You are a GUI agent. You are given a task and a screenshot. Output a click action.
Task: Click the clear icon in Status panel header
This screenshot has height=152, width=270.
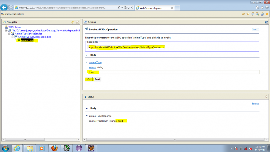[x=266, y=97]
